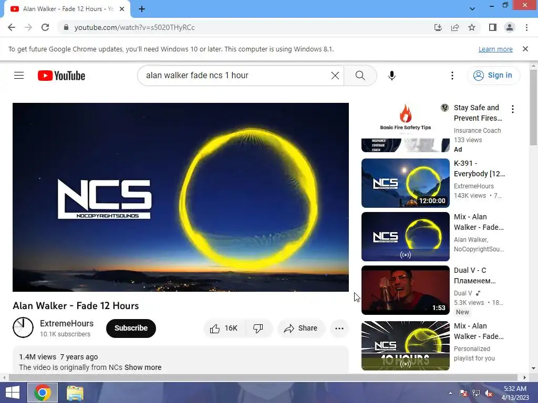View site info via padlock icon
Viewport: 538px width, 403px height.
point(66,27)
